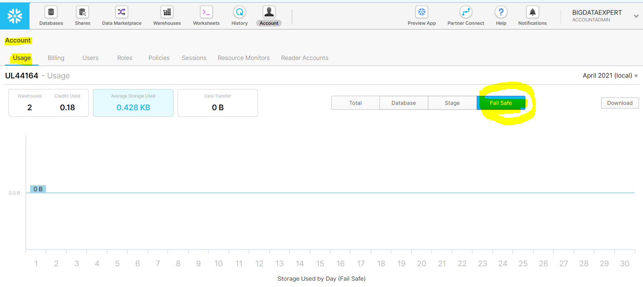Open the History icon
Viewport: 643px width, 287px height.
239,12
